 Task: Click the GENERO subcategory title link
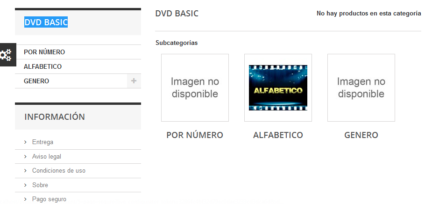coord(361,135)
